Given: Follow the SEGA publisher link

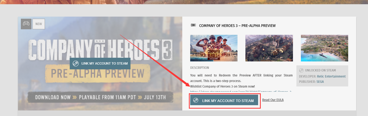Looking at the screenshot, I should pos(320,82).
